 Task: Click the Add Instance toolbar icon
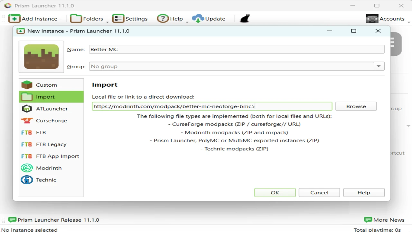[x=14, y=19]
